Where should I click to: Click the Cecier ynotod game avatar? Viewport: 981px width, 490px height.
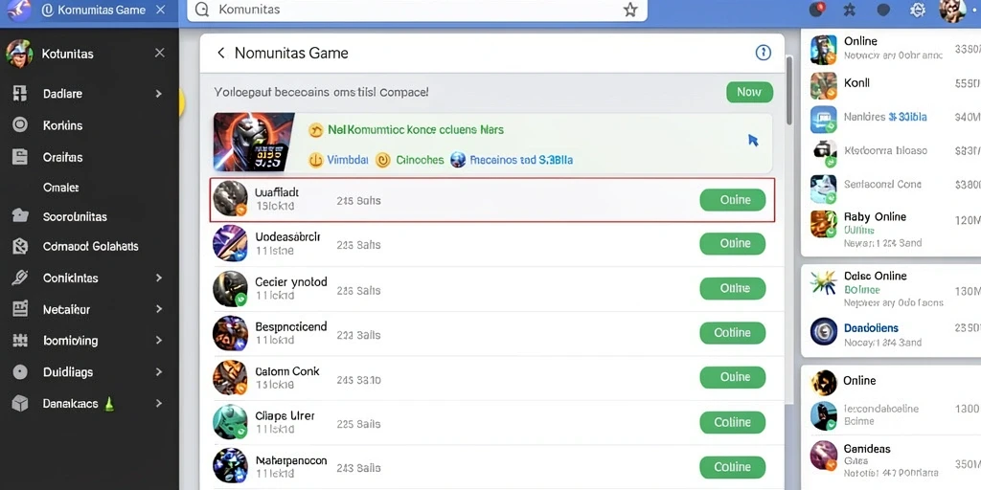[x=230, y=289]
